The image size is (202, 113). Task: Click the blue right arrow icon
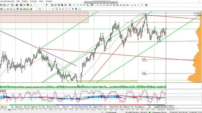click(78, 5)
